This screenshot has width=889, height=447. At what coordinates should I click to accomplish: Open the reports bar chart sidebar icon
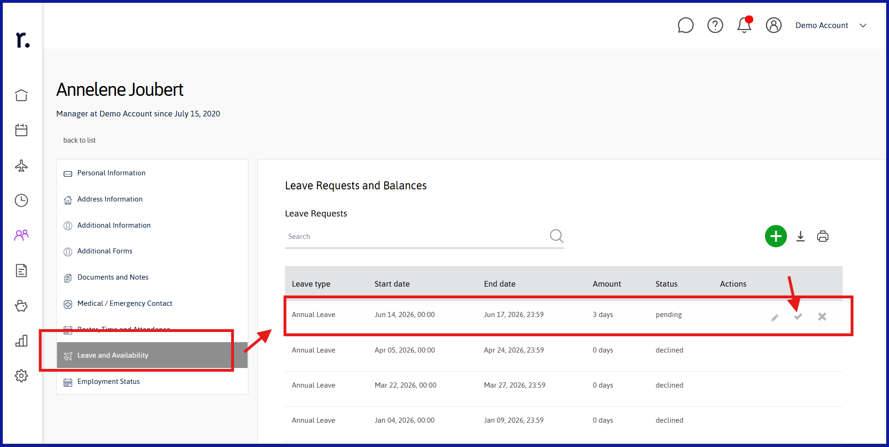[22, 341]
